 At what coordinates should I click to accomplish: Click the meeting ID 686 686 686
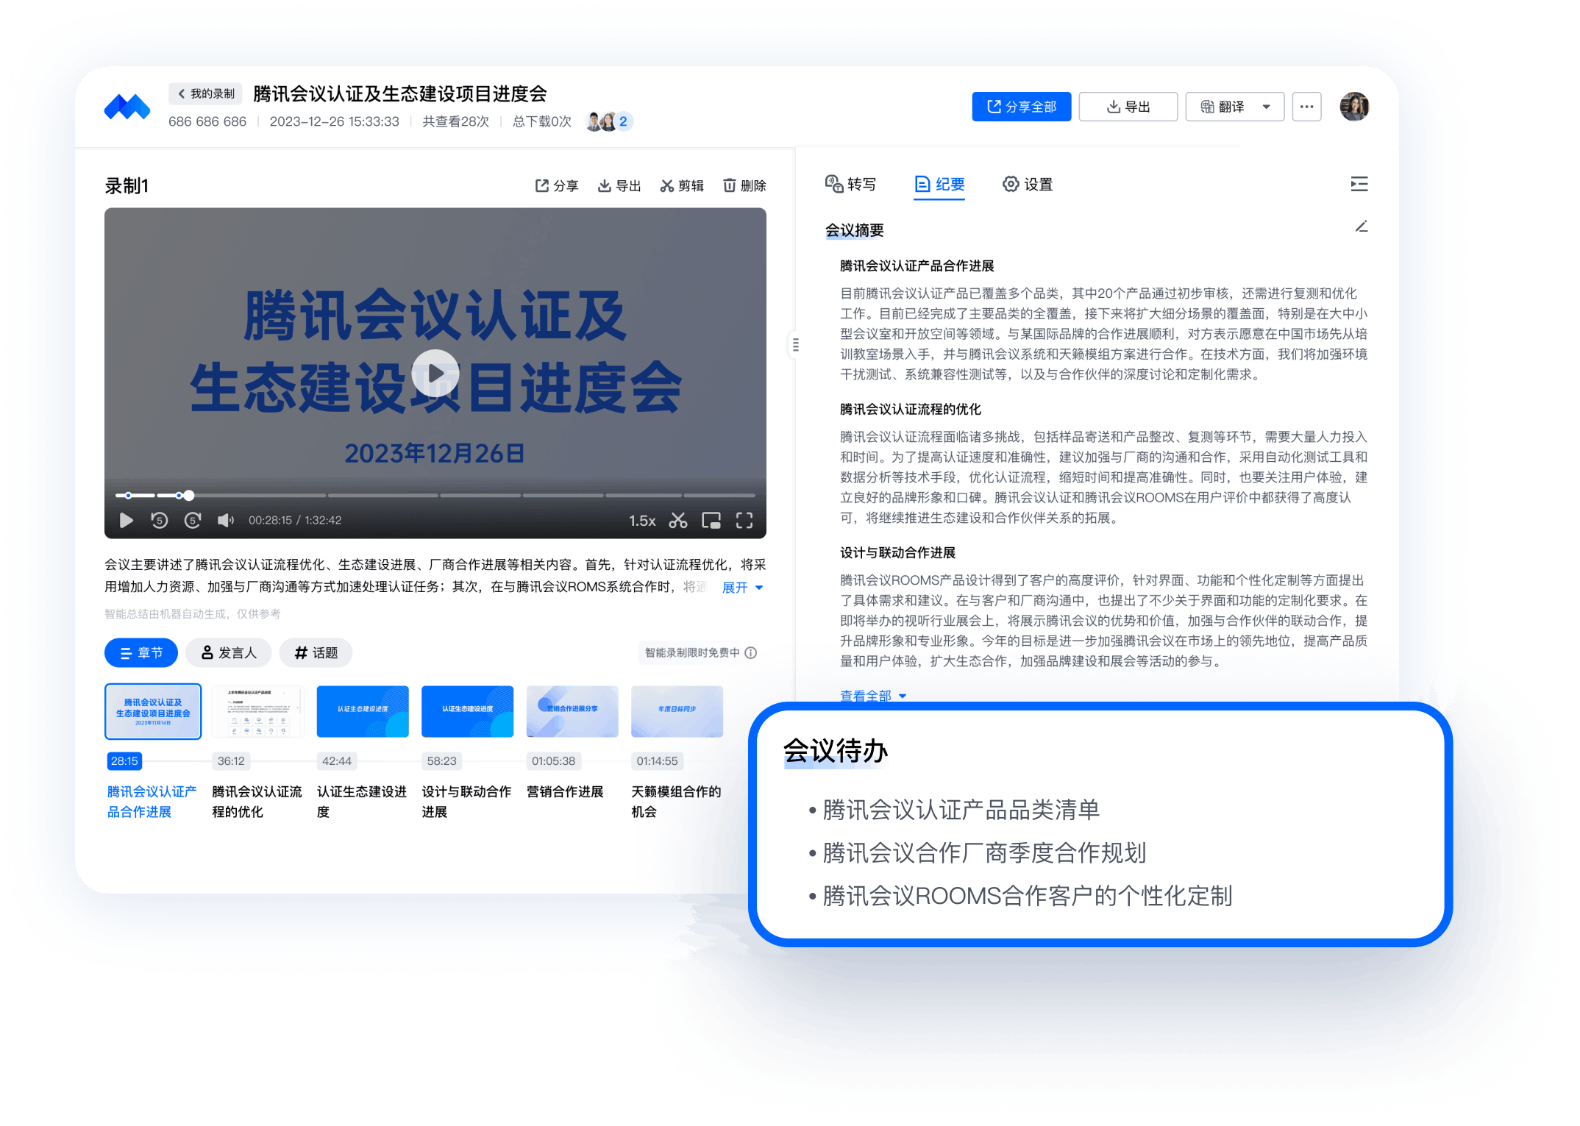[207, 121]
